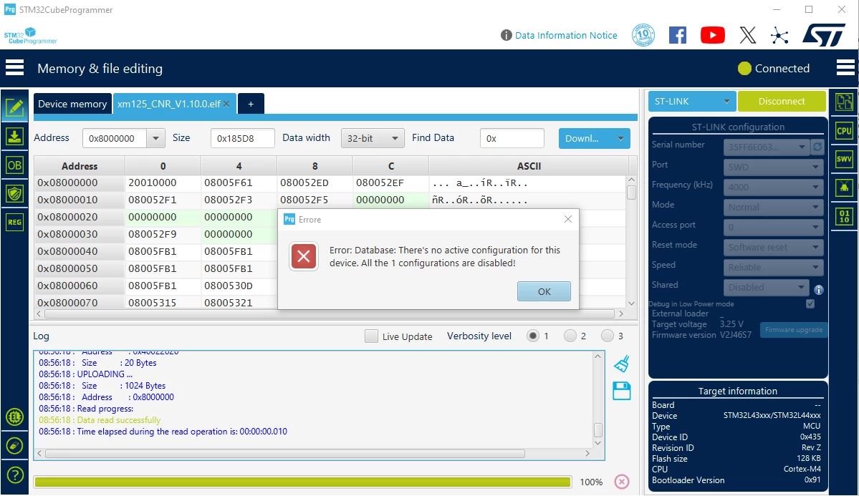
Task: Open ST YouTube channel icon
Action: pyautogui.click(x=712, y=36)
